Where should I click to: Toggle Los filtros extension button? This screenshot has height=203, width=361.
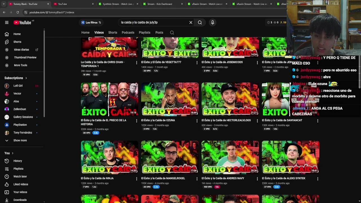point(91,23)
